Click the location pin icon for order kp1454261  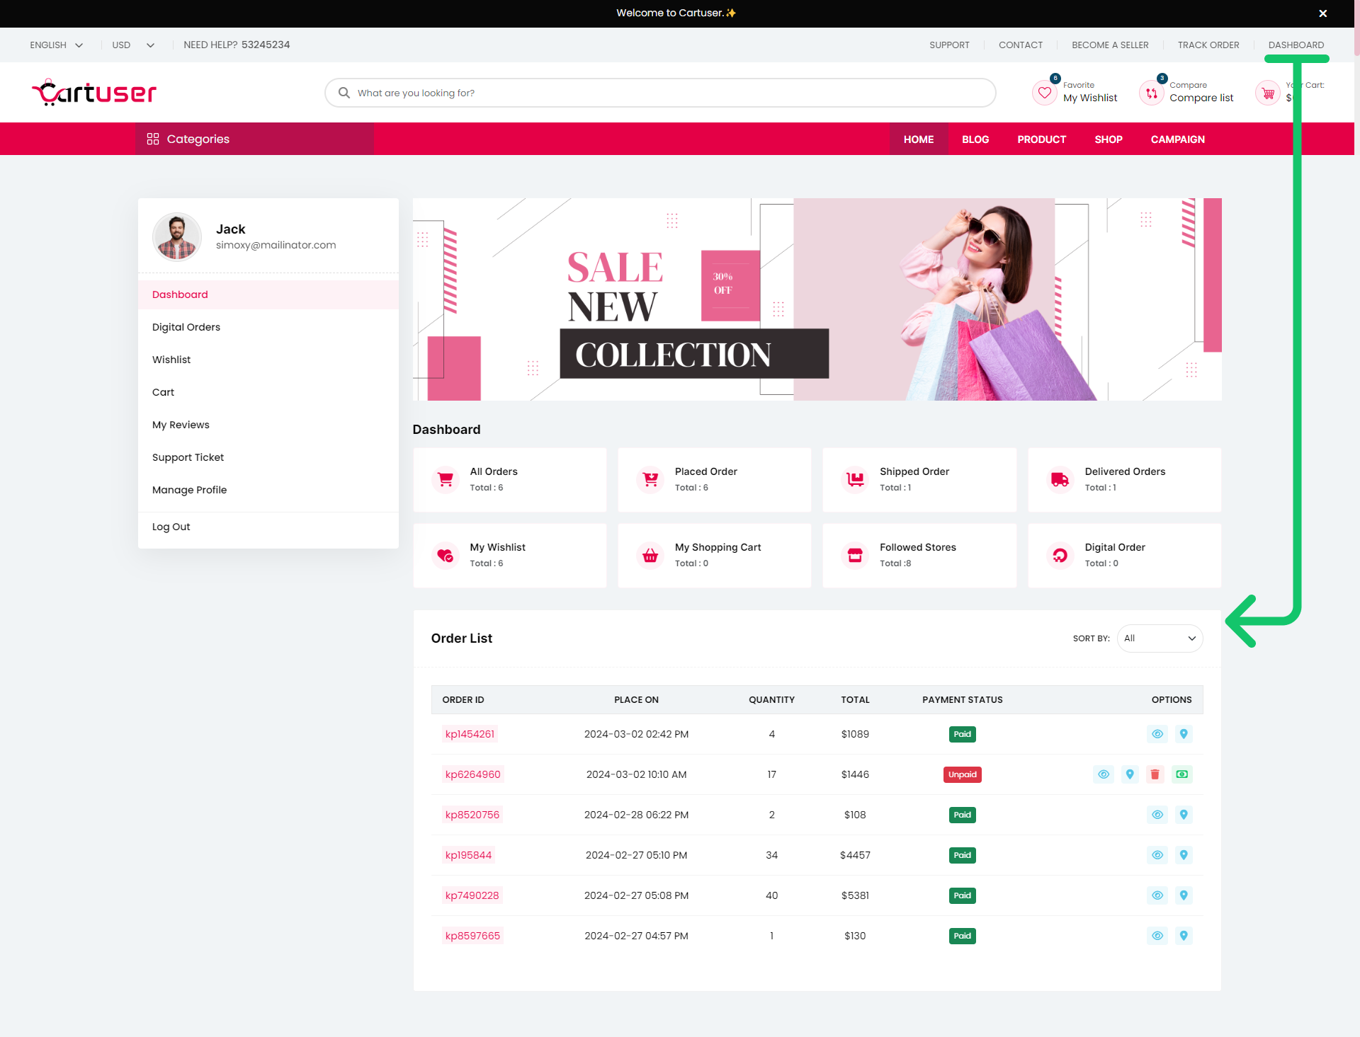click(1183, 734)
